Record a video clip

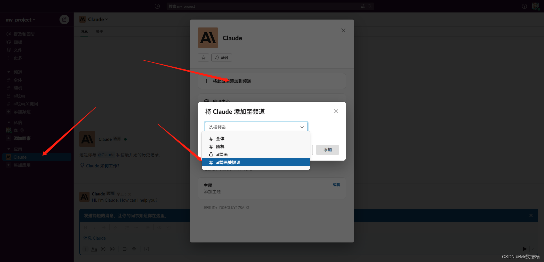pyautogui.click(x=125, y=249)
